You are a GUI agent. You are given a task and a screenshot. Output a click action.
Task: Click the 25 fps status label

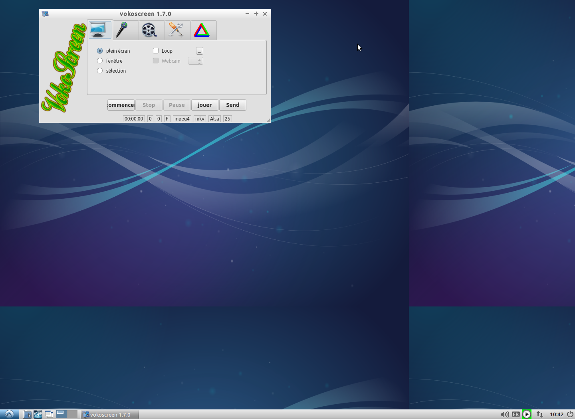(228, 119)
